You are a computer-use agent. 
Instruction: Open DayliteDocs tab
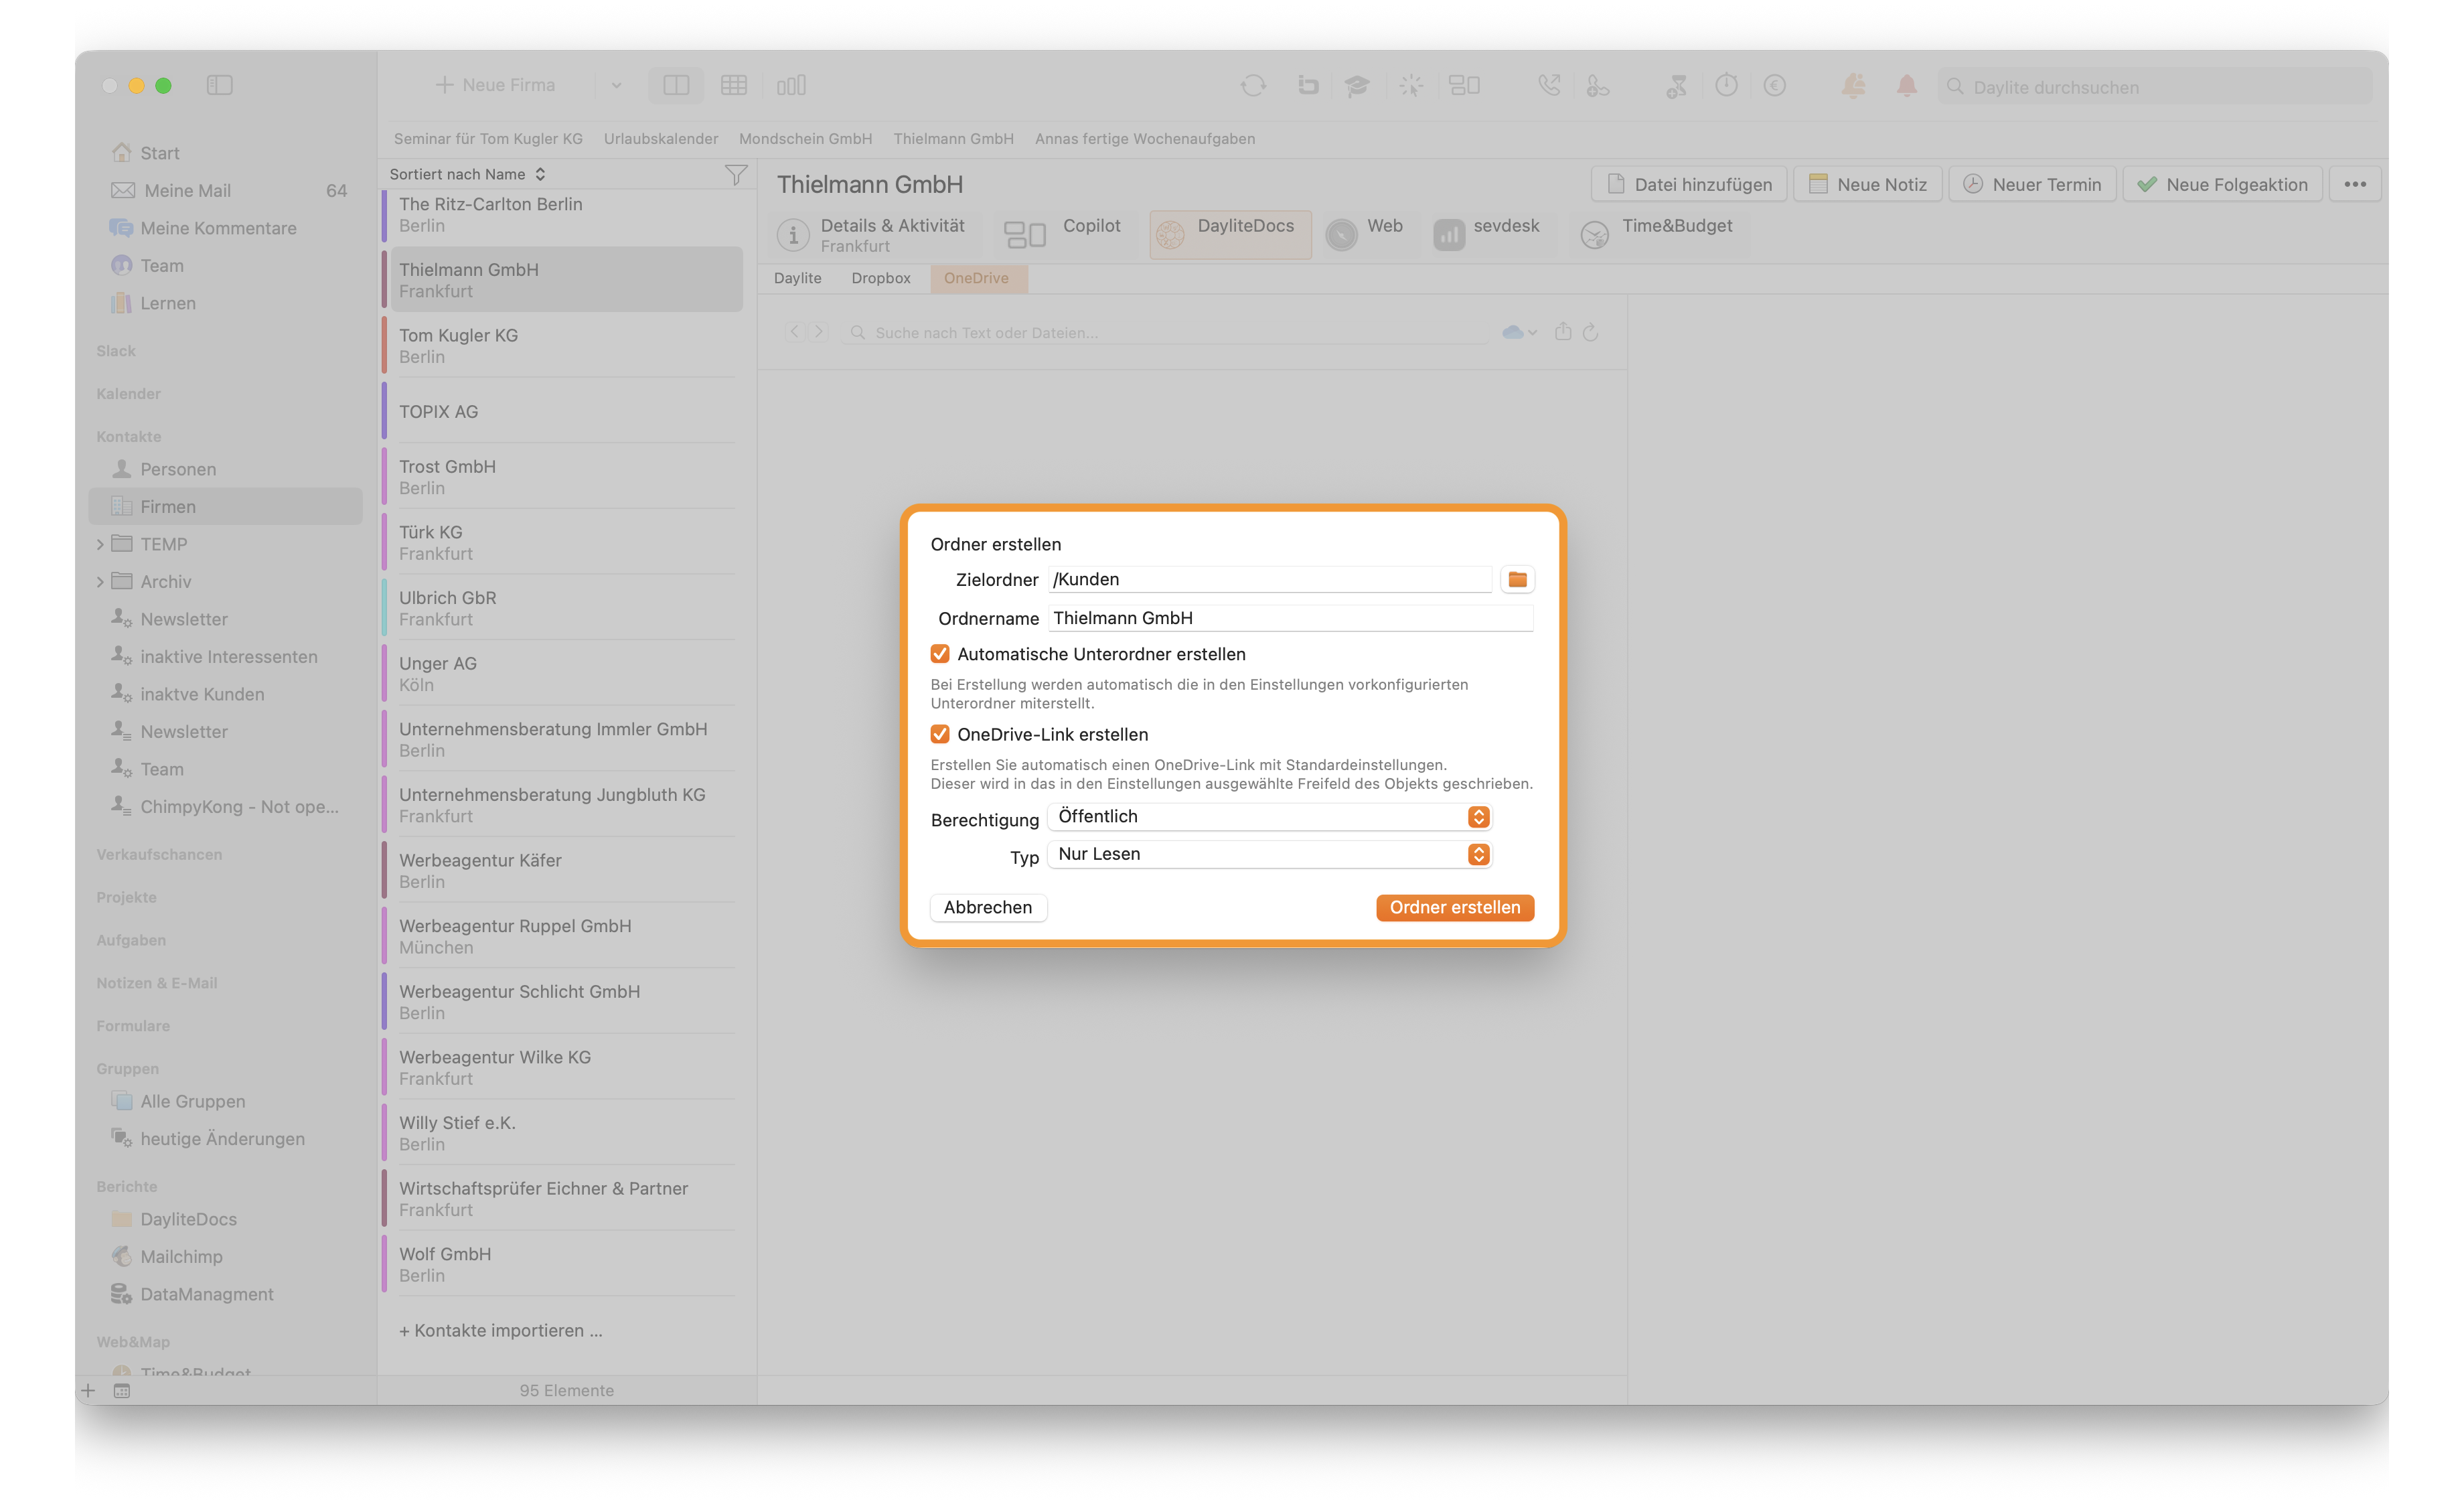click(1230, 234)
